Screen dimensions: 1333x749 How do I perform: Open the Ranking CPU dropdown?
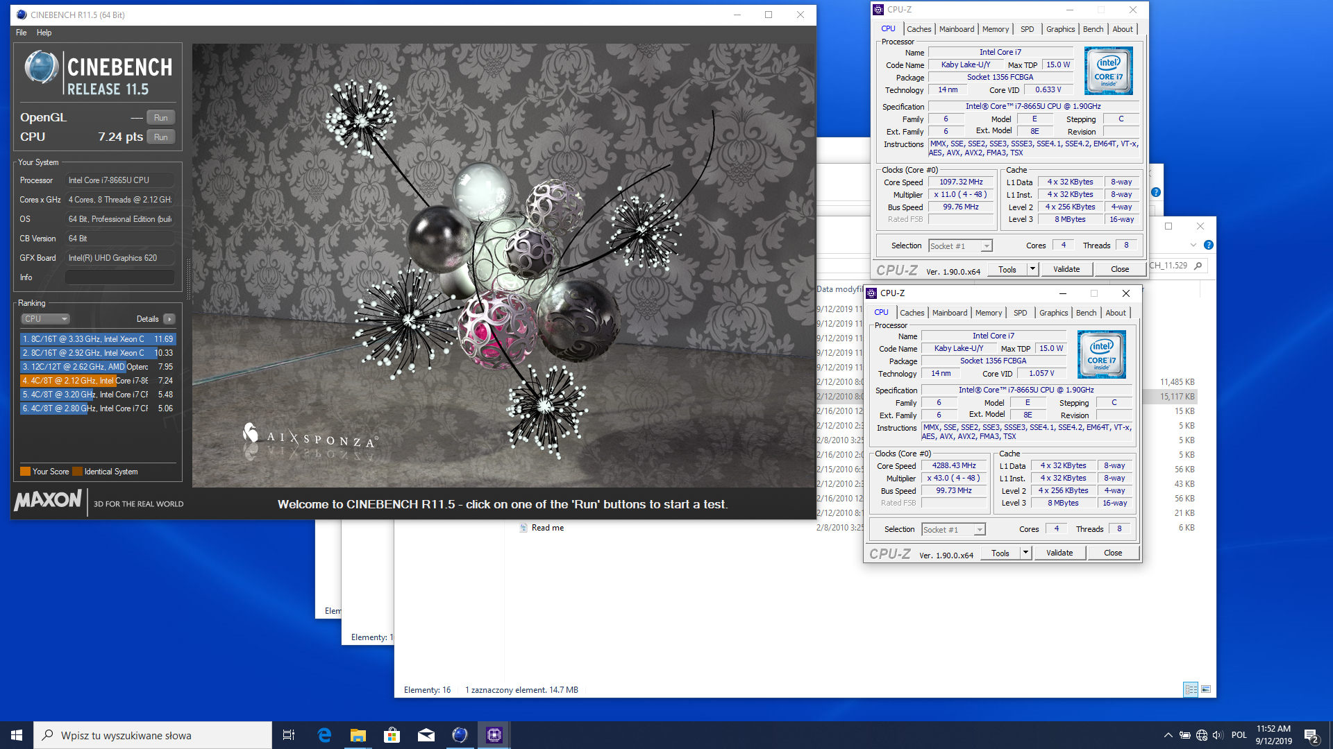45,319
